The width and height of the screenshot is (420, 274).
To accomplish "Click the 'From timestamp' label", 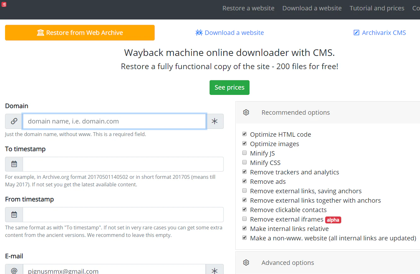I will 29,199.
